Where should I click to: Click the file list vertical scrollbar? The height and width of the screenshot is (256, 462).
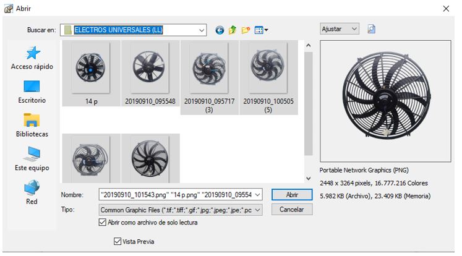coord(309,111)
